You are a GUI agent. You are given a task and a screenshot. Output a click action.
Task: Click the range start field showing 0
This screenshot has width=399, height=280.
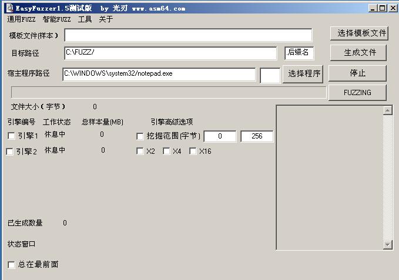coord(220,136)
